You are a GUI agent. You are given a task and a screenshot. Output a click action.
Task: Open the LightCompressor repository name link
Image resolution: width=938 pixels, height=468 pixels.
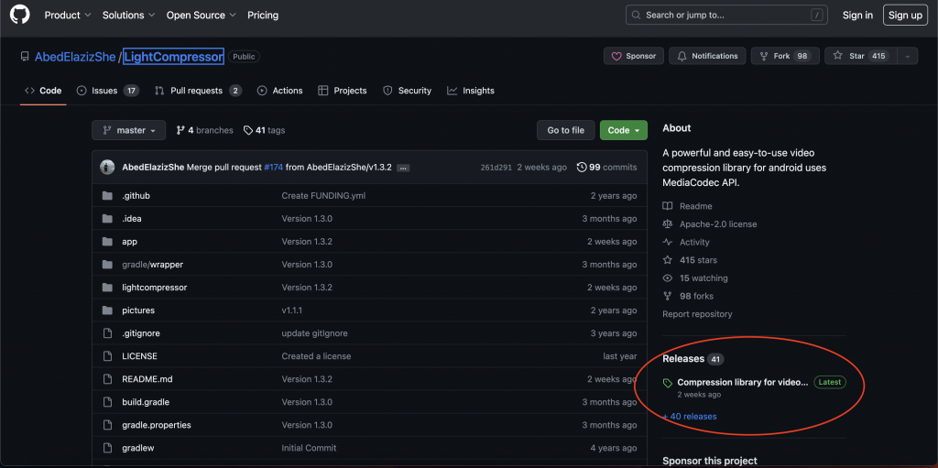(173, 57)
